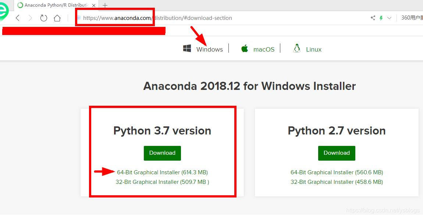This screenshot has height=217, width=423.
Task: Click the Python 3.7 version heading
Action: tap(163, 130)
